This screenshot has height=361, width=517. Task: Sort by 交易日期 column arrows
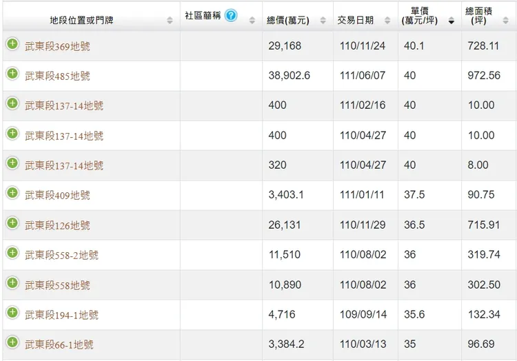coord(387,20)
